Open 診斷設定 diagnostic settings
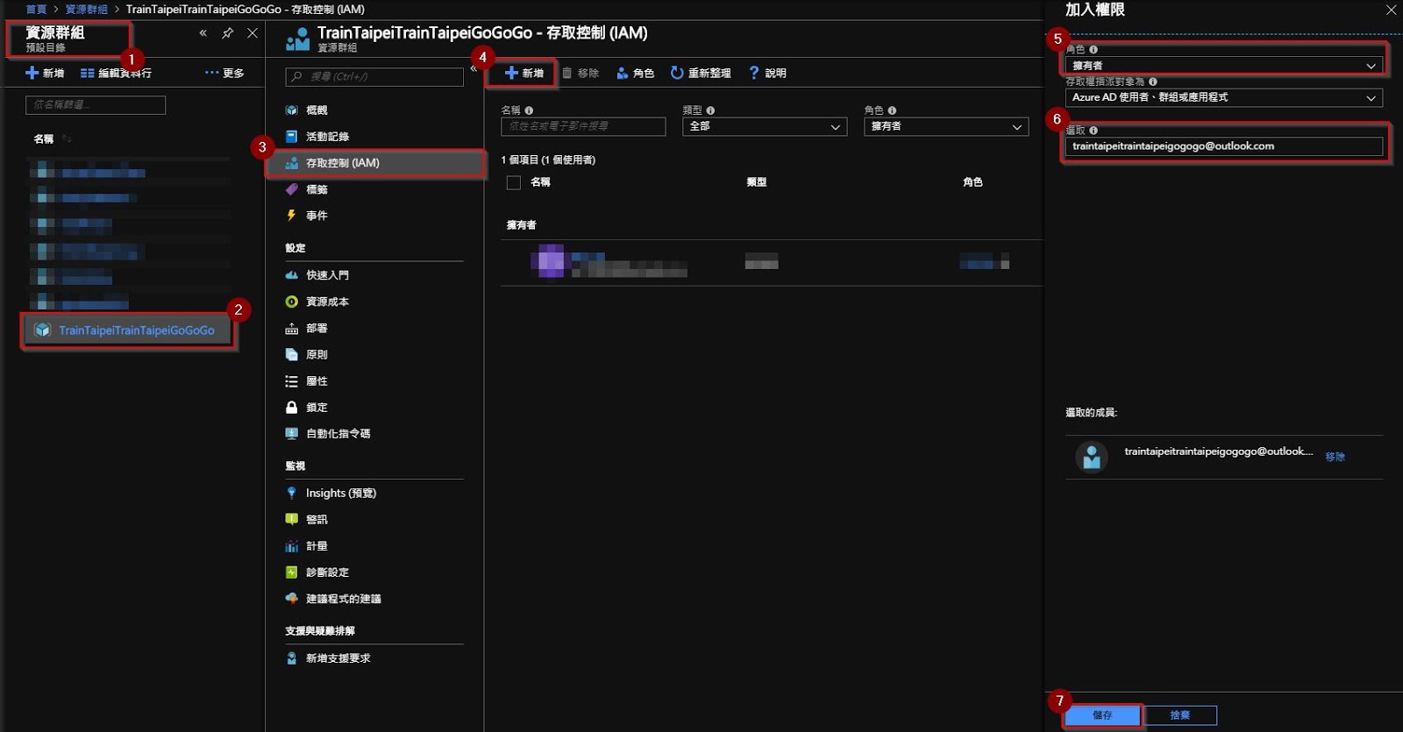 pos(327,572)
